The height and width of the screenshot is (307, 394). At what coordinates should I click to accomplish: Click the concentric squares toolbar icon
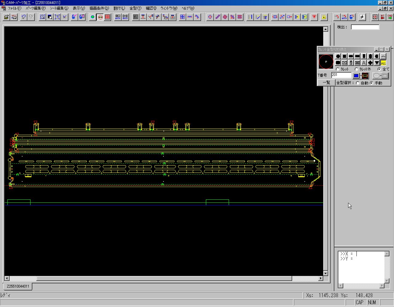tap(136, 17)
